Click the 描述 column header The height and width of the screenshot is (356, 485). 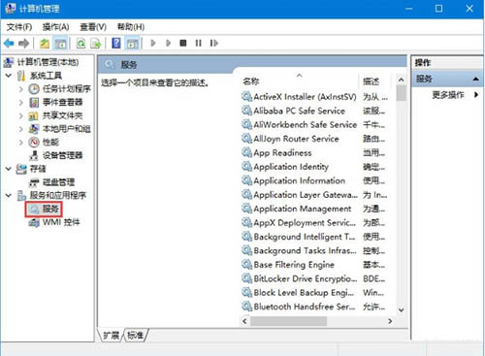click(371, 81)
